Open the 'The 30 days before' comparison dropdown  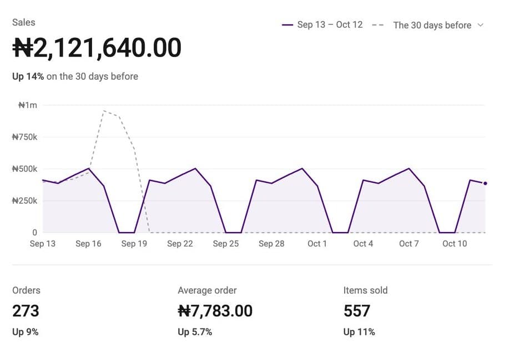[x=438, y=25]
